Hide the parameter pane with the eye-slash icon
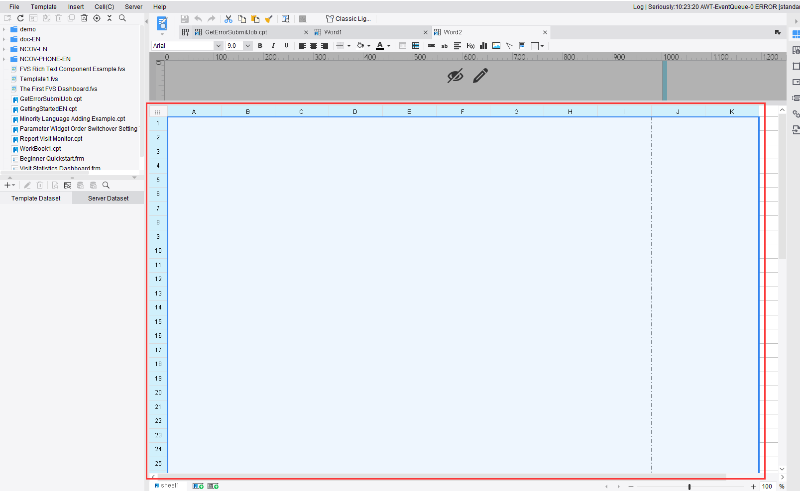800x491 pixels. coord(455,76)
